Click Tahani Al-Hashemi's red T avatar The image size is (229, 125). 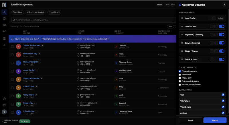18,47
